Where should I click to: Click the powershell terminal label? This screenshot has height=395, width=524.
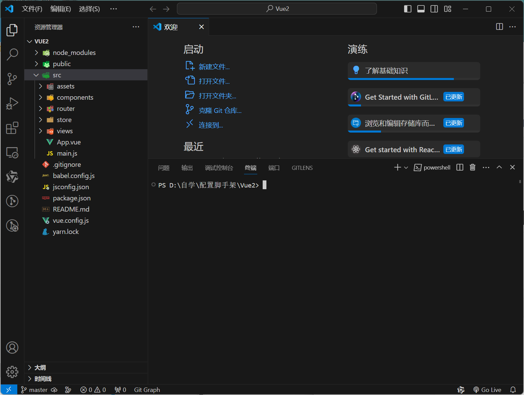432,167
